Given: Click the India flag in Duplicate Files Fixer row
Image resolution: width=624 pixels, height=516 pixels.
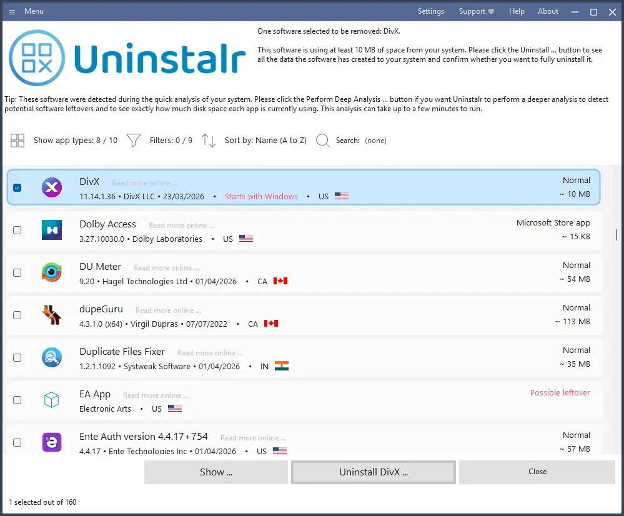Looking at the screenshot, I should (281, 365).
